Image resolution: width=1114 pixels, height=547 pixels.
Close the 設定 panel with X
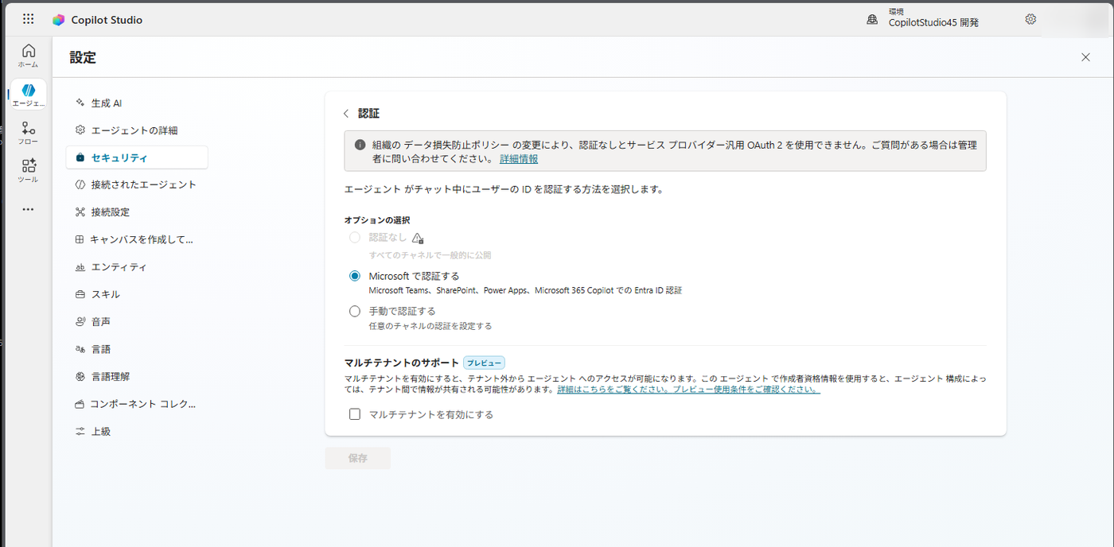pos(1085,57)
